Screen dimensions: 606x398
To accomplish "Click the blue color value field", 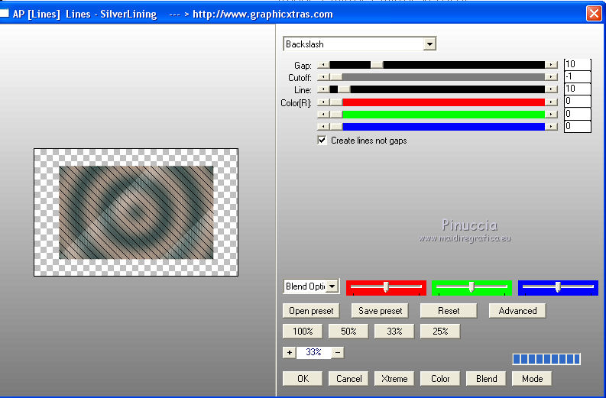I will 578,126.
